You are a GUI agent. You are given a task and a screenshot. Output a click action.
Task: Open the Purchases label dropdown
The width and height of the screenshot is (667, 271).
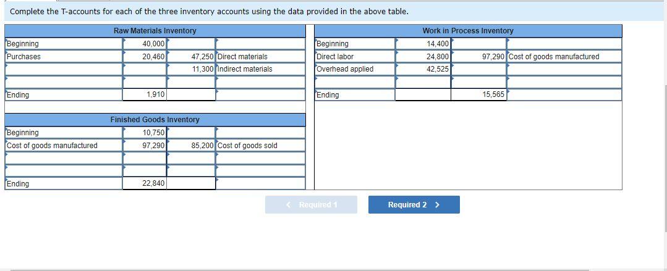point(64,57)
